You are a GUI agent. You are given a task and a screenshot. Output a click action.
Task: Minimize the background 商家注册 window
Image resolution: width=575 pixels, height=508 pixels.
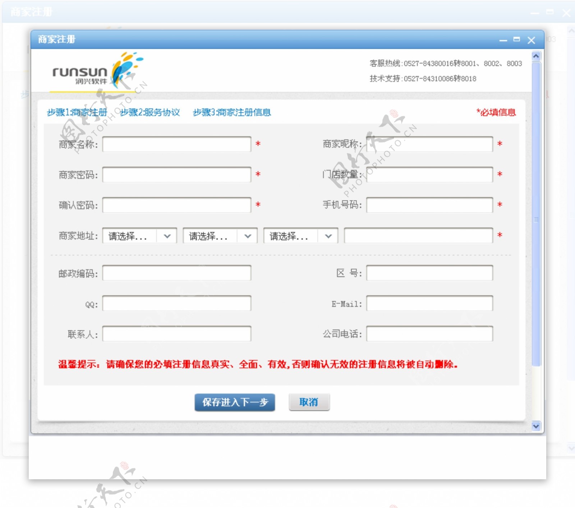tap(535, 13)
